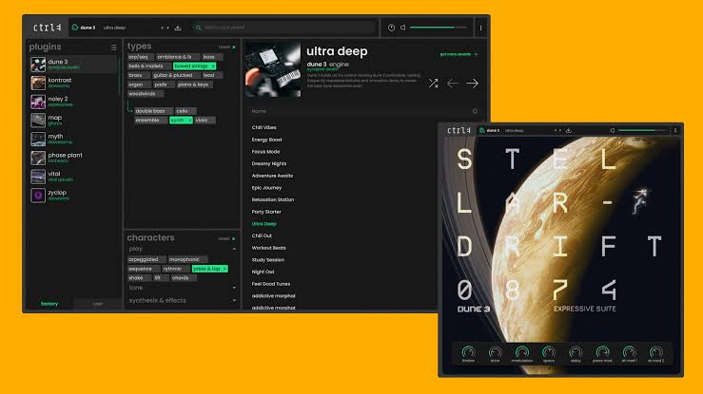The height and width of the screenshot is (394, 703).
Task: Go to next preset with right arrow
Action: click(x=472, y=84)
